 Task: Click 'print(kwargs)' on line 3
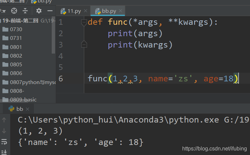(x=140, y=45)
